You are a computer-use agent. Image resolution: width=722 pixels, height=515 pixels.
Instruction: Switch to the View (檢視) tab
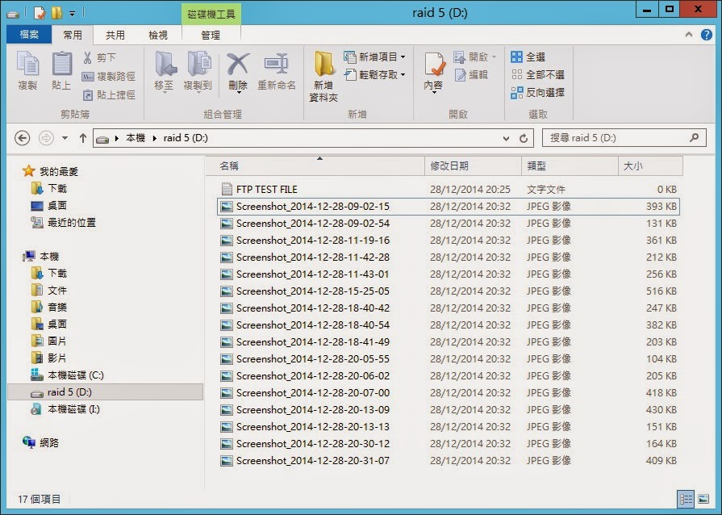[x=158, y=35]
